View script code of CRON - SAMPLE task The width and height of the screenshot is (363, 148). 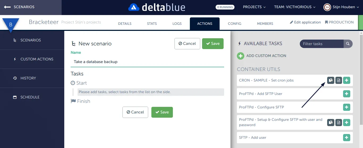[x=339, y=80]
